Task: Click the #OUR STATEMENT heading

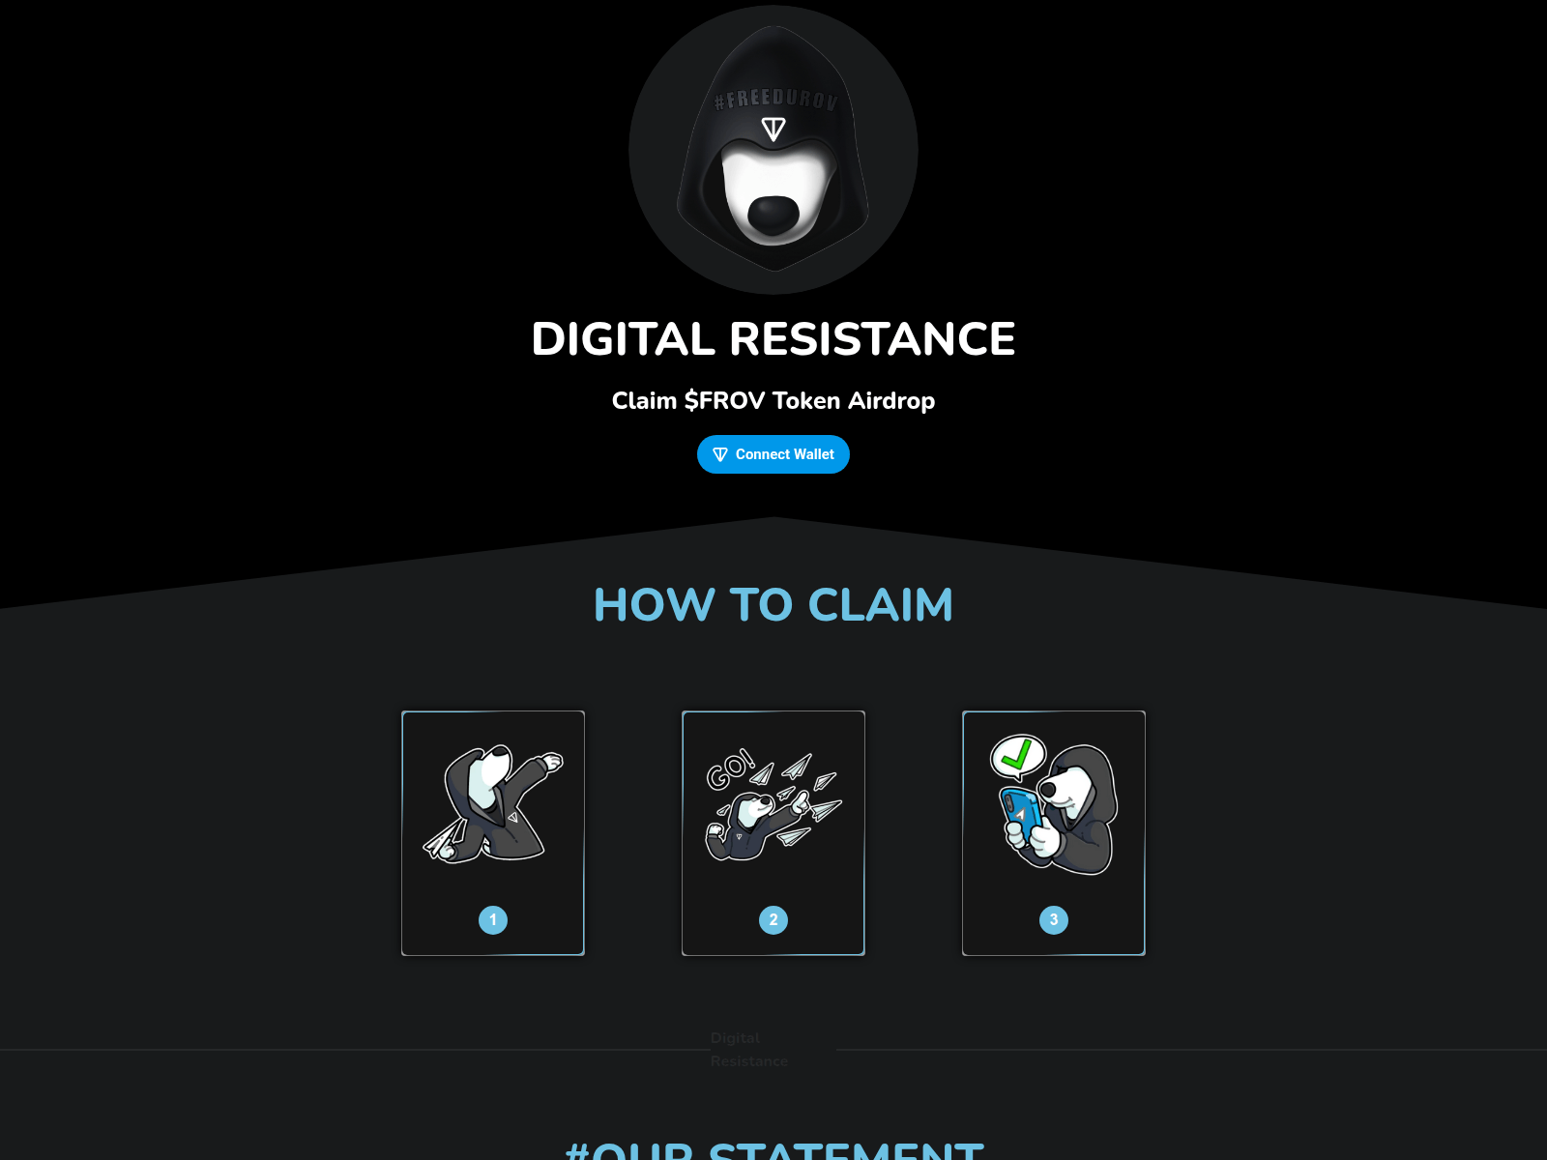Action: click(773, 1150)
